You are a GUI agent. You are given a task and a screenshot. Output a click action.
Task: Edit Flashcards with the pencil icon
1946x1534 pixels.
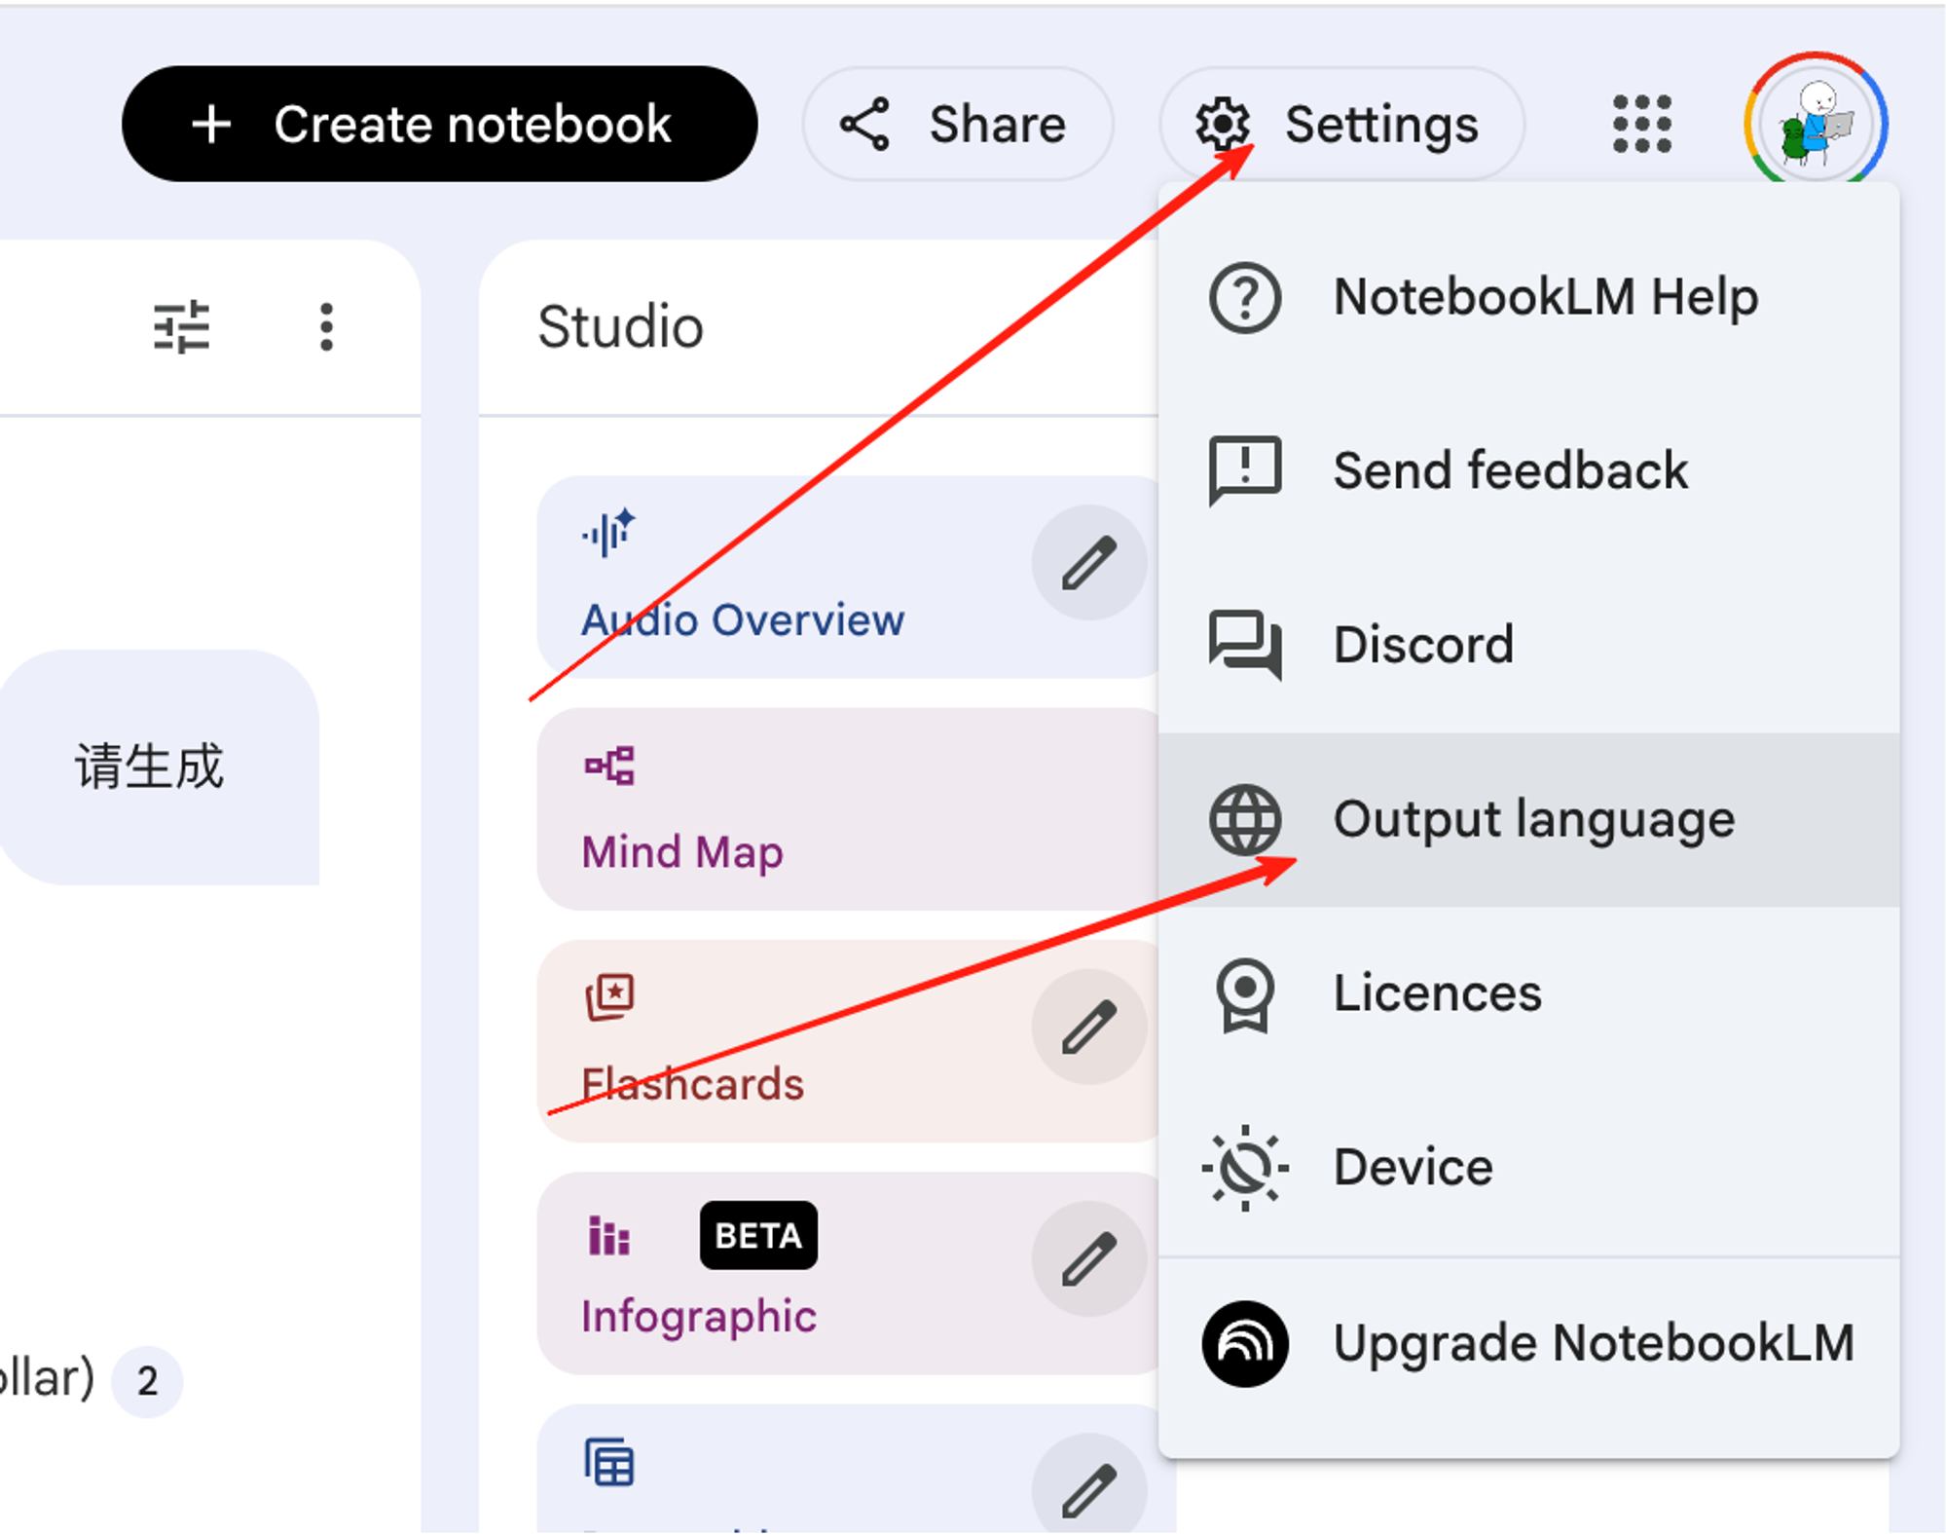pyautogui.click(x=1088, y=1027)
